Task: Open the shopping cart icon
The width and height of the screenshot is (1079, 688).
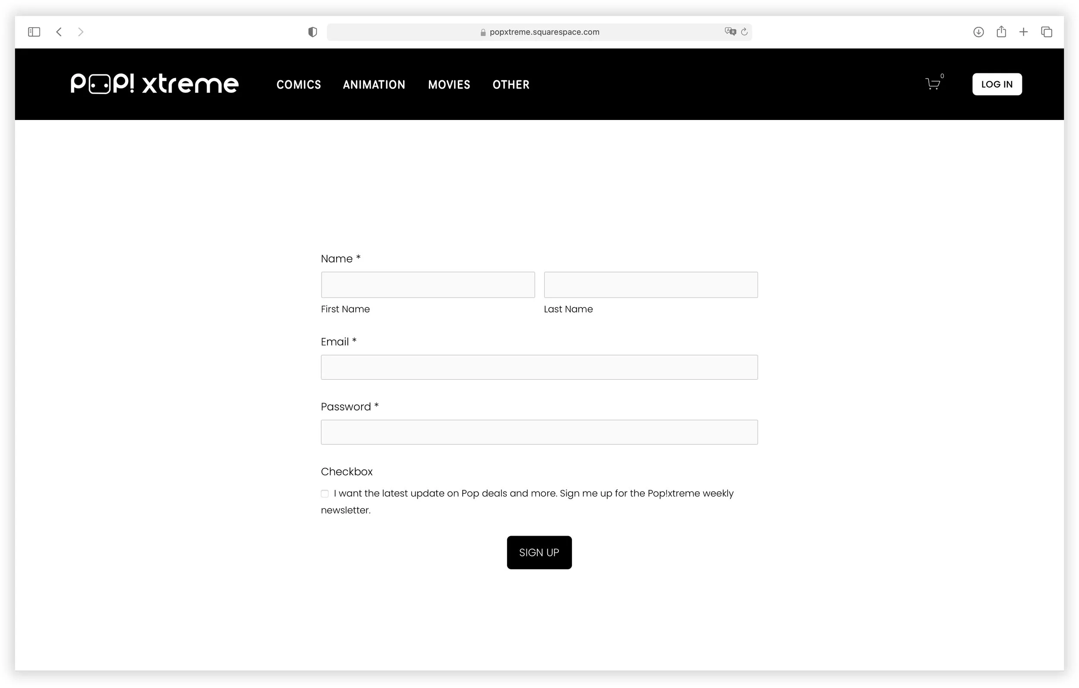Action: pyautogui.click(x=933, y=84)
